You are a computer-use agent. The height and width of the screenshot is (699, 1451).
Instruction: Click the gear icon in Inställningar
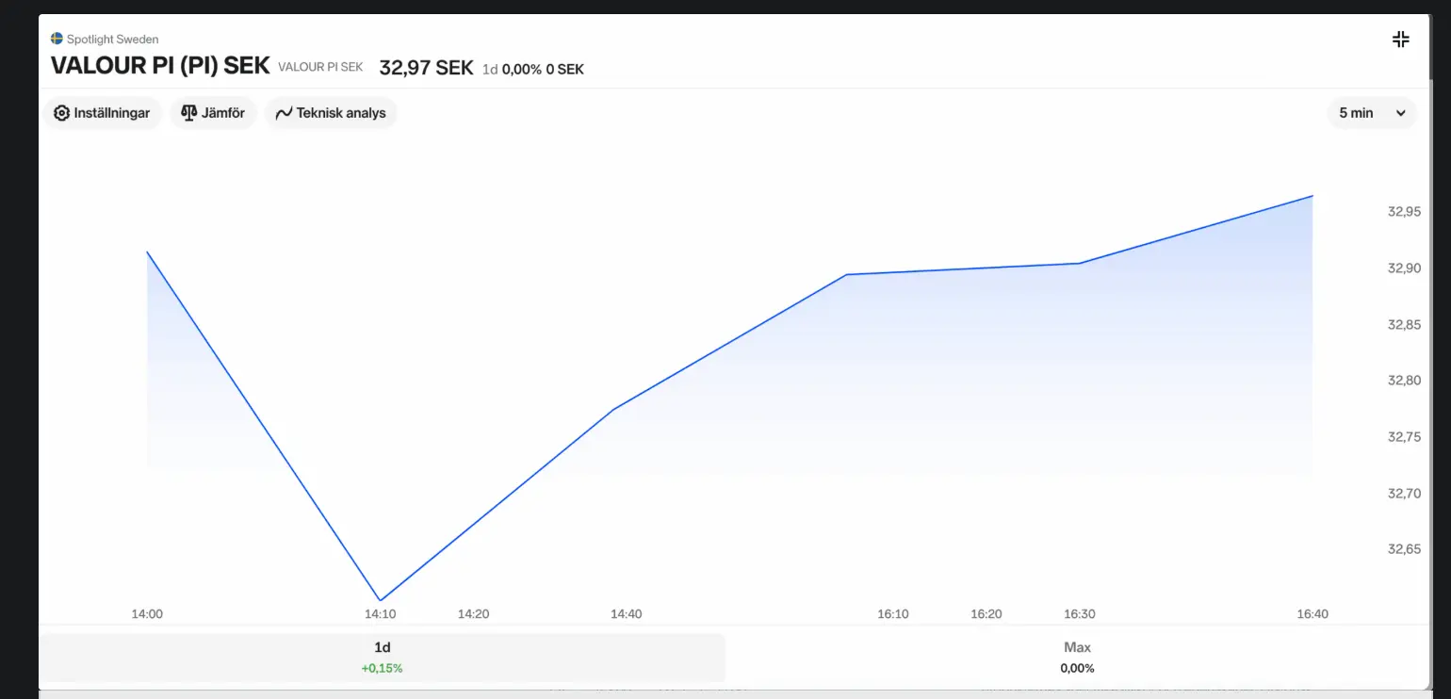[62, 113]
